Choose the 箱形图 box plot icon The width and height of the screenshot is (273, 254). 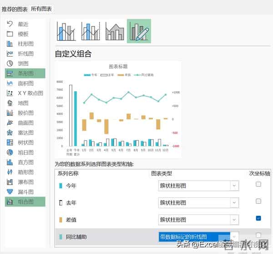pos(10,172)
